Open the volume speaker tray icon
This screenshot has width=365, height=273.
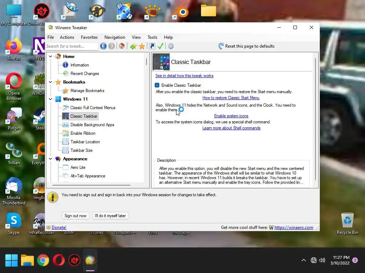322,260
